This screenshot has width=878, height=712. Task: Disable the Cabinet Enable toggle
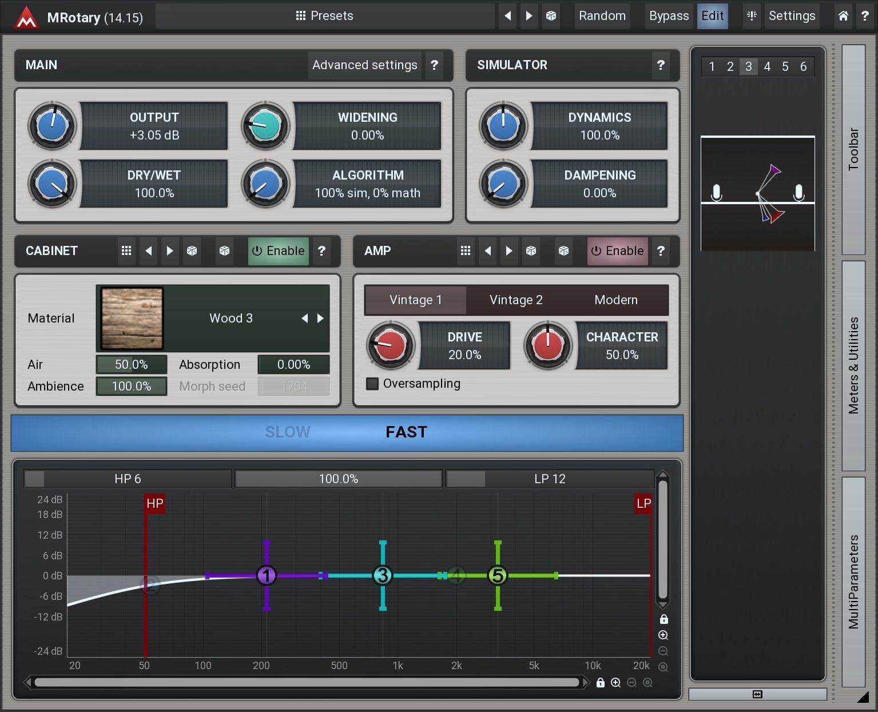(279, 250)
